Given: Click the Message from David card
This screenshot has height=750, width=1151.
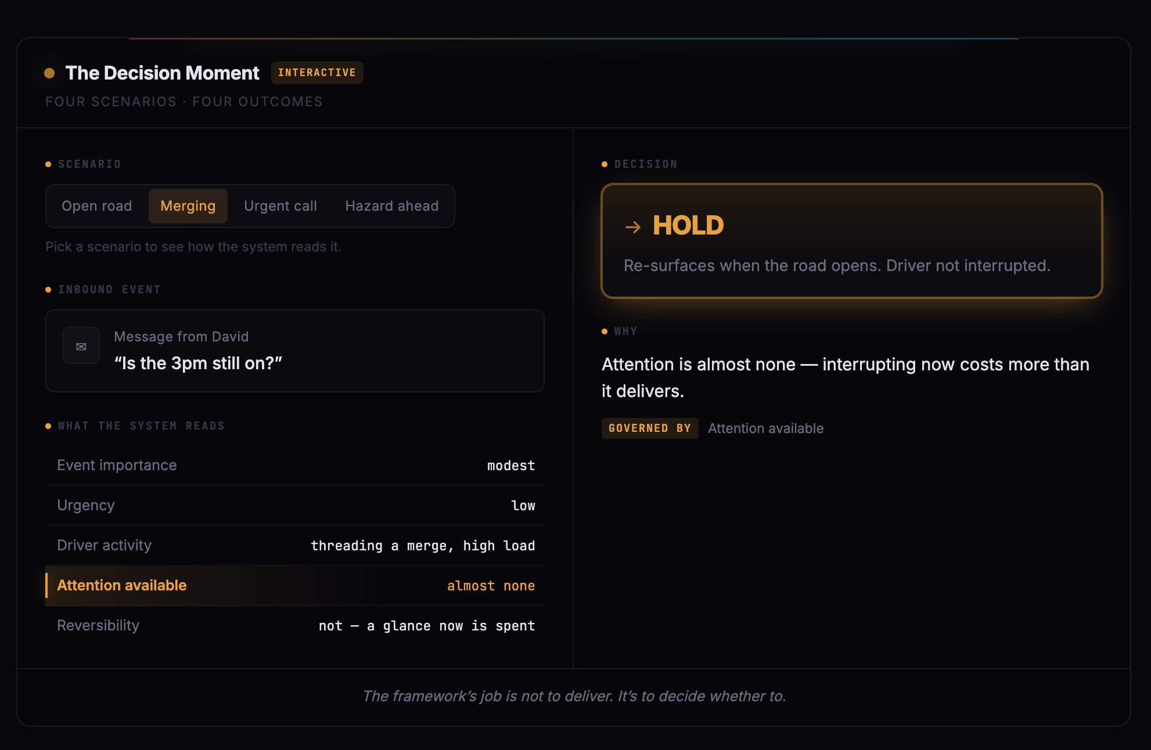Looking at the screenshot, I should click(x=295, y=351).
